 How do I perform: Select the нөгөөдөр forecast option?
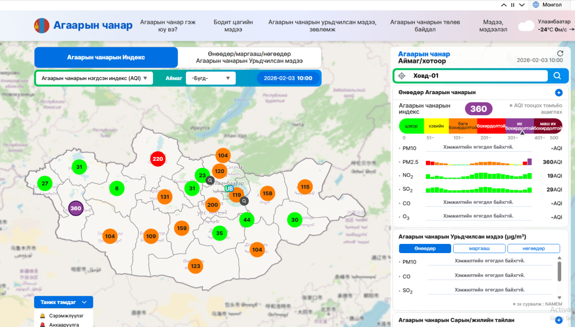point(533,248)
